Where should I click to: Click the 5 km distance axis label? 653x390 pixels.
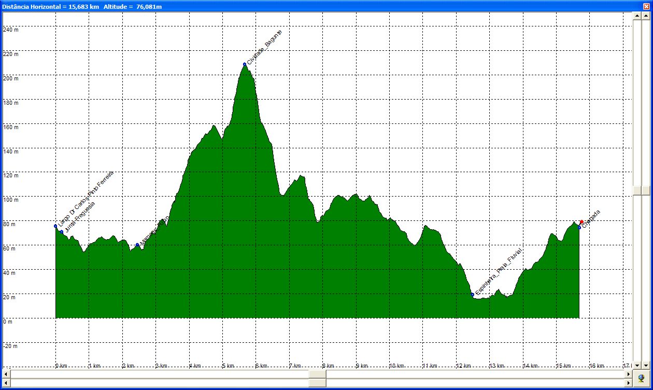pyautogui.click(x=229, y=366)
